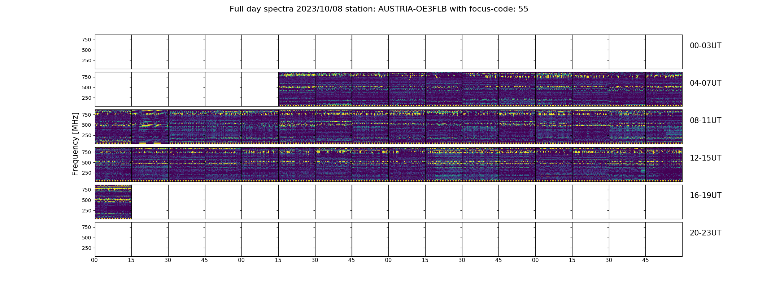
Task: Select the 20-23UT row label
Action: pos(705,233)
